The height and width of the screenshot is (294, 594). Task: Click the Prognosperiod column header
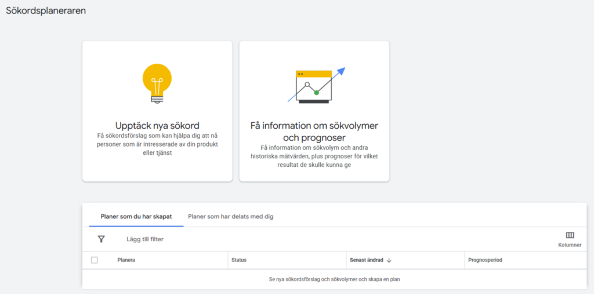485,260
